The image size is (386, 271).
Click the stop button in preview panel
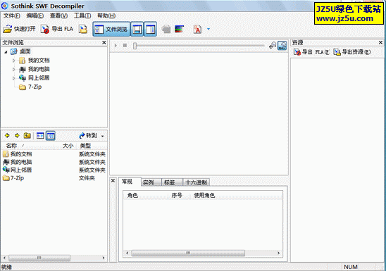125,46
